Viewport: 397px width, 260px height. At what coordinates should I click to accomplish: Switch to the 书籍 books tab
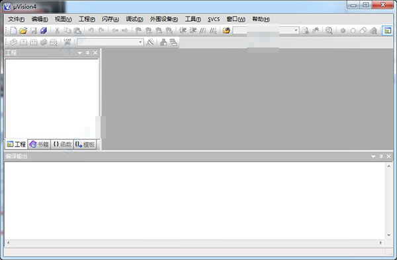click(x=39, y=145)
